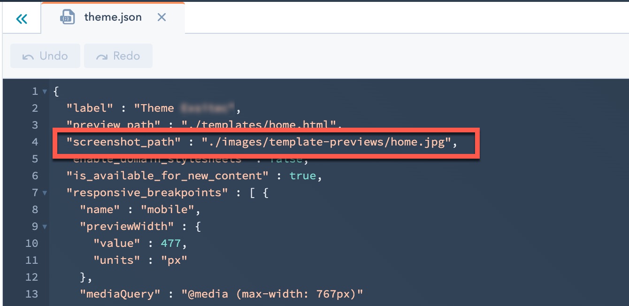
Task: Click the "px" units value
Action: 174,260
